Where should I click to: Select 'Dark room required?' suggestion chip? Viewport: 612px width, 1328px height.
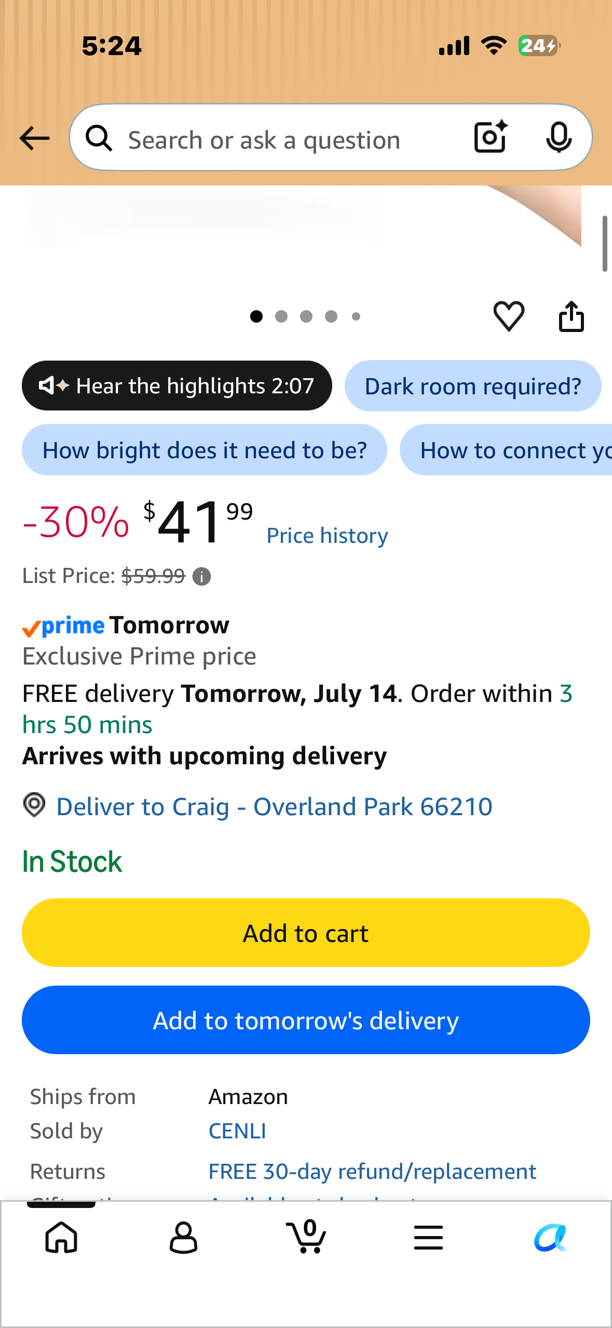pos(473,386)
